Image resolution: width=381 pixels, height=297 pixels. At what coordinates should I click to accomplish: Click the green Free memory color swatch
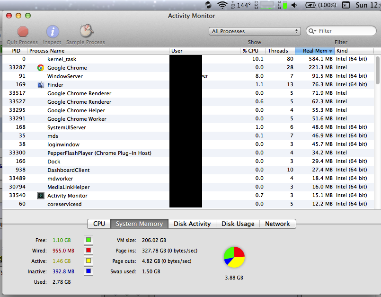(x=89, y=240)
